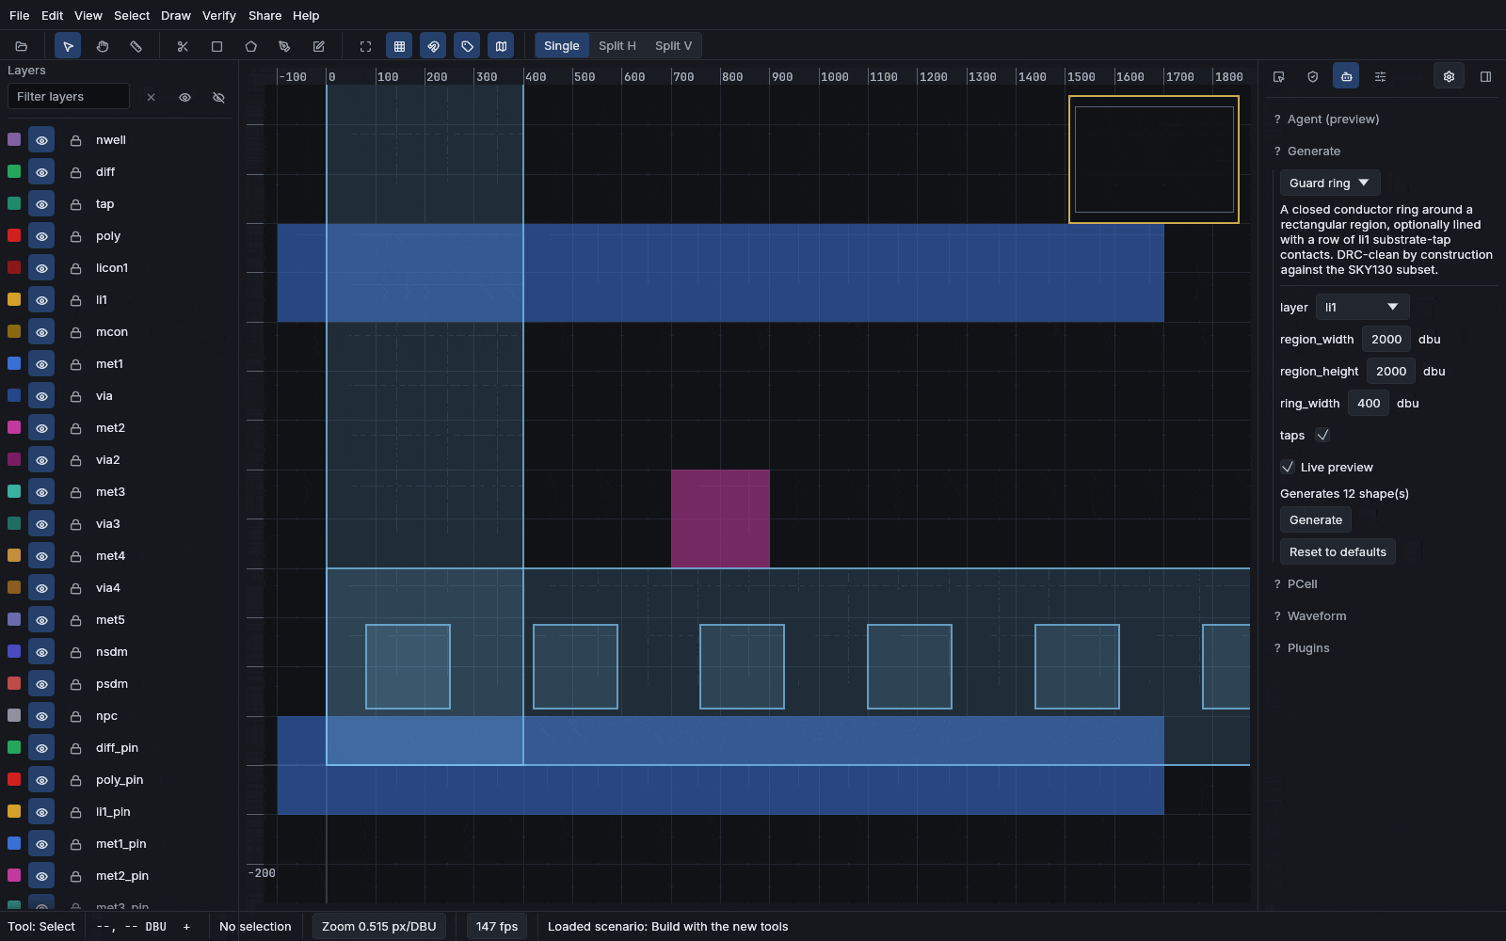Viewport: 1506px width, 941px height.
Task: Collapse the Generate section
Action: click(1314, 152)
